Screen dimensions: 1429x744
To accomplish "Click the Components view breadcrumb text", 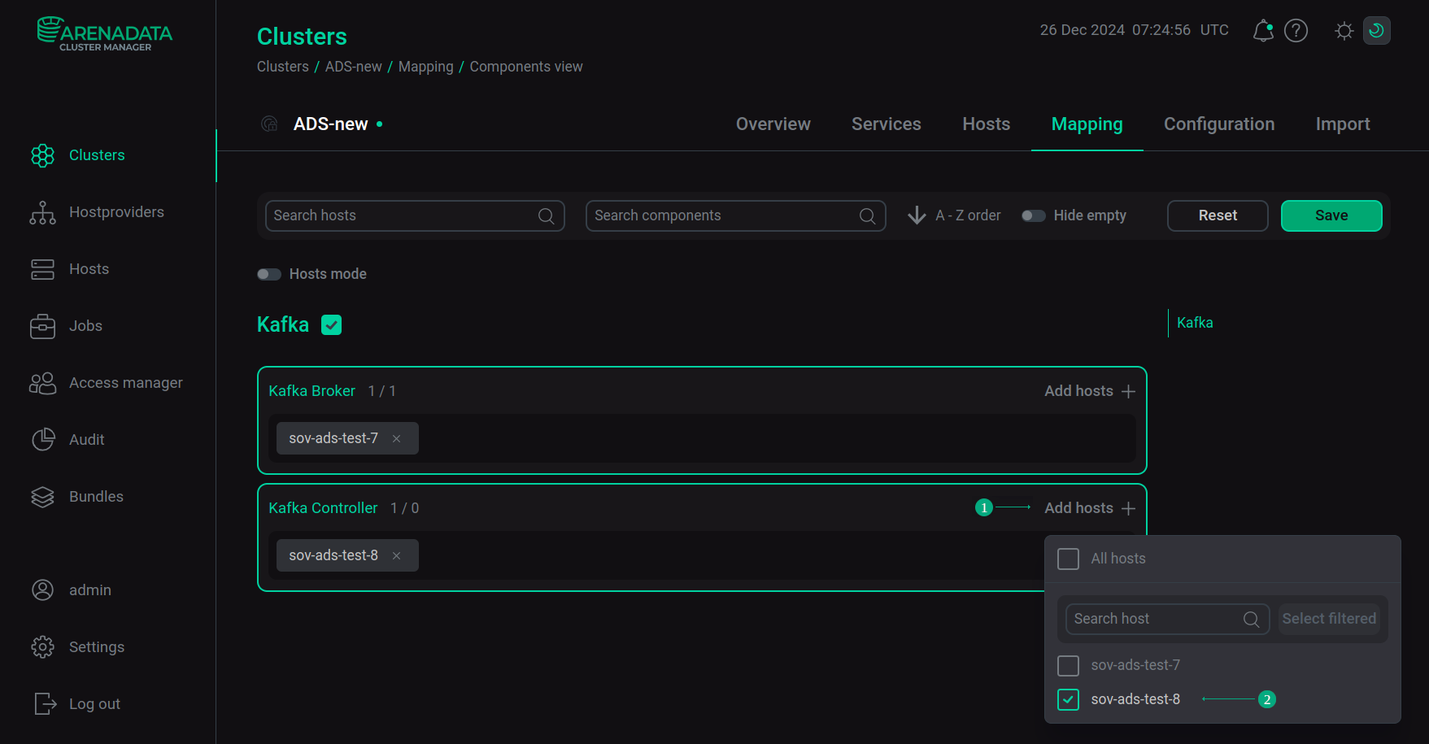I will pyautogui.click(x=526, y=67).
